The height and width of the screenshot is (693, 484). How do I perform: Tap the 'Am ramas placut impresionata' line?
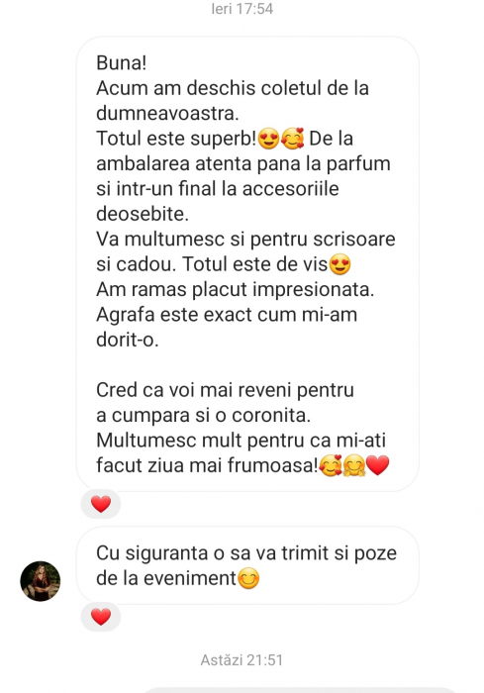click(x=236, y=289)
